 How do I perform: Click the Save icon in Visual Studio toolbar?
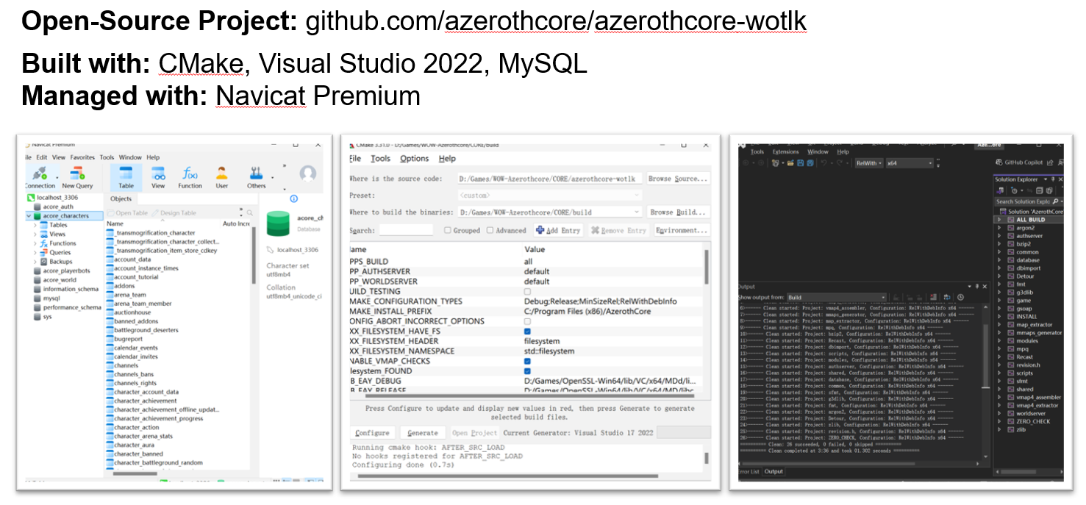pyautogui.click(x=801, y=163)
